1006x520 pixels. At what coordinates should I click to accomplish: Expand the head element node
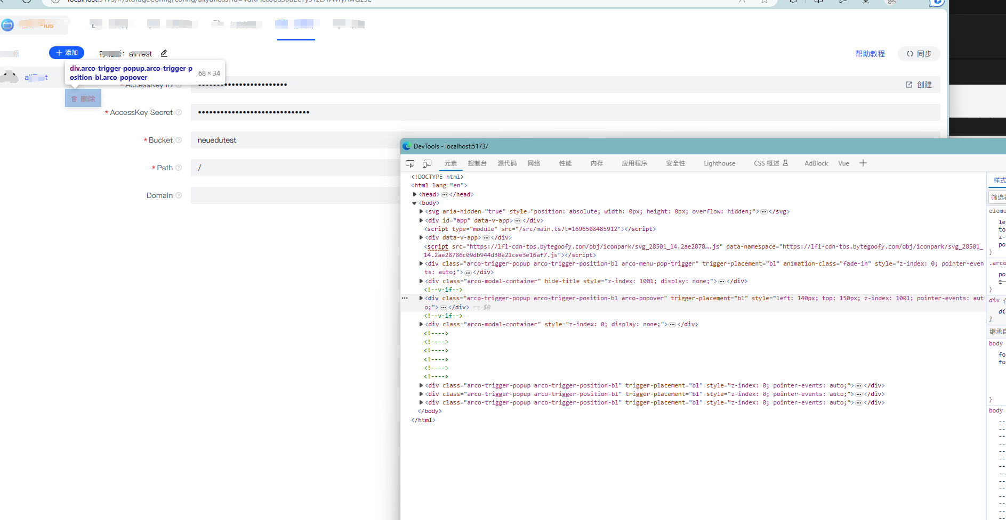tap(415, 194)
